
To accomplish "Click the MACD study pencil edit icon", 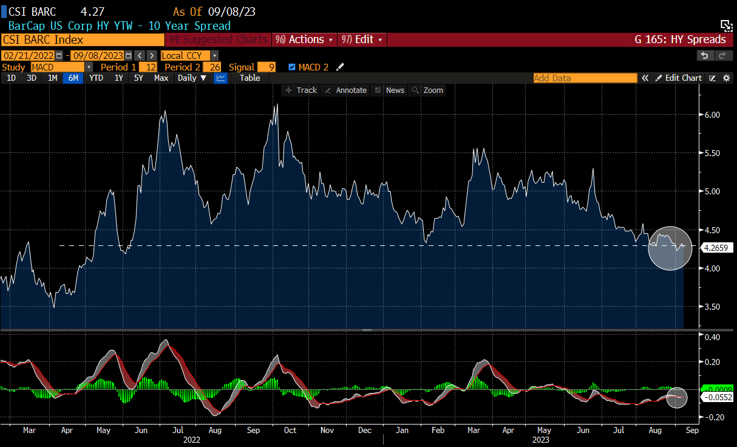I will click(x=340, y=67).
